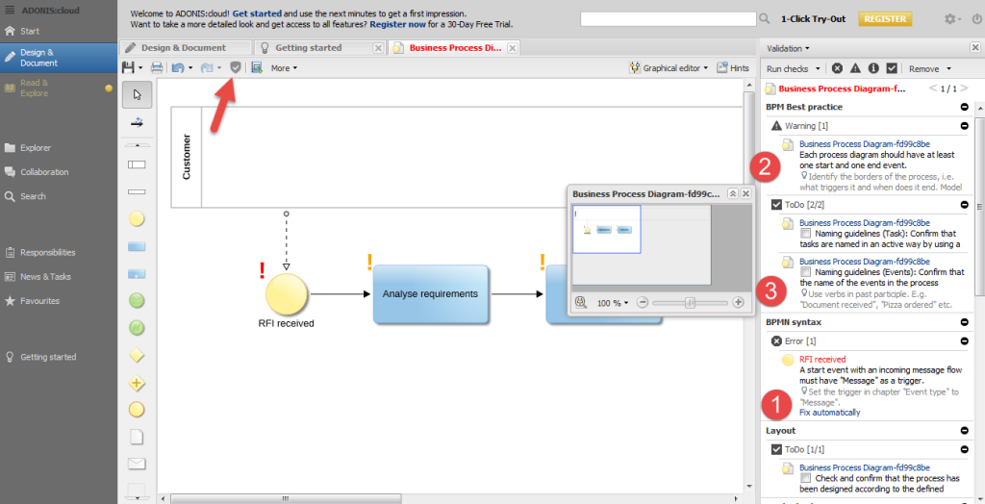Click the search magnifier icon

[765, 19]
